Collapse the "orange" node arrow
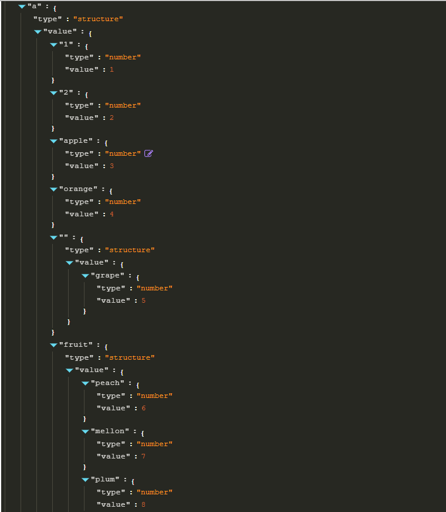446x512 pixels. click(x=53, y=189)
